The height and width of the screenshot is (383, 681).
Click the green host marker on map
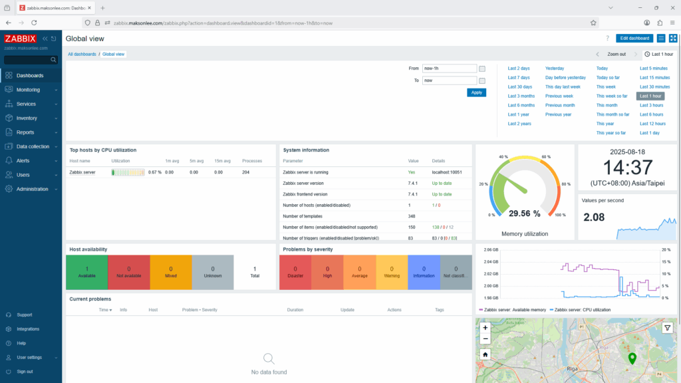tap(632, 358)
